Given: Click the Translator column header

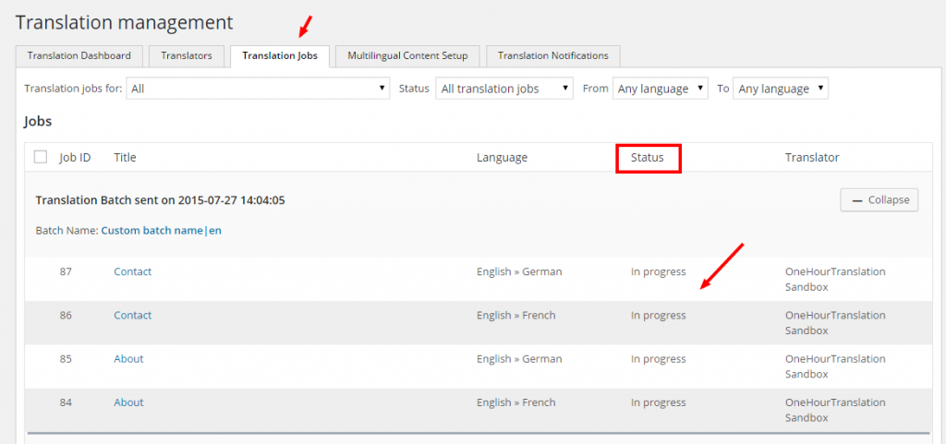Looking at the screenshot, I should click(811, 158).
